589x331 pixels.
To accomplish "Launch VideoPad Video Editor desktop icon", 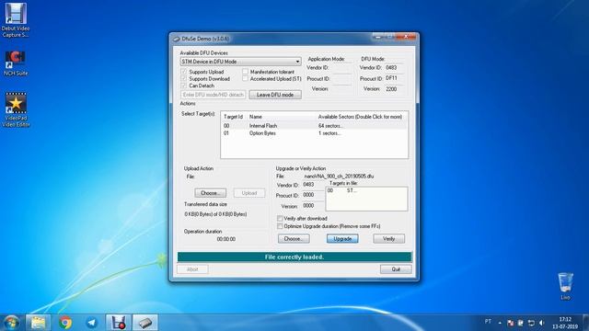I will pyautogui.click(x=16, y=110).
